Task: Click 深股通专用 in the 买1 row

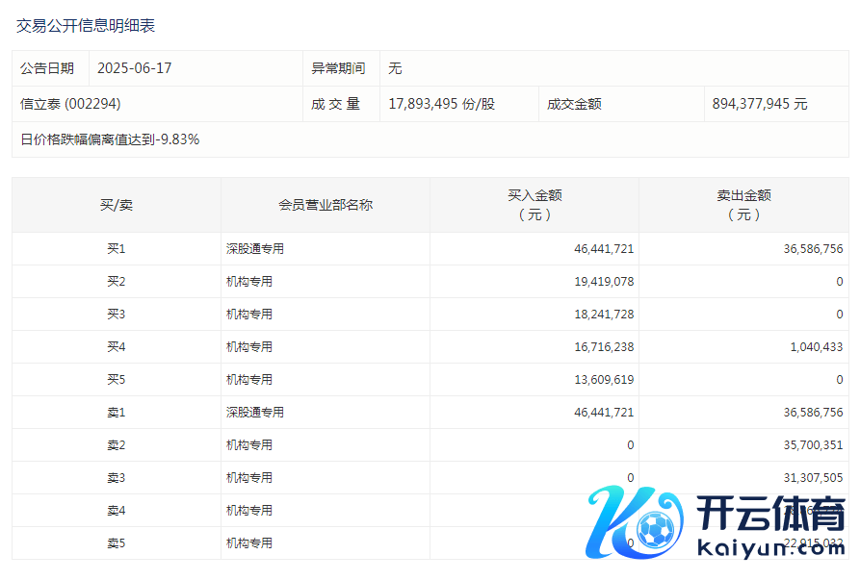Action: point(255,249)
